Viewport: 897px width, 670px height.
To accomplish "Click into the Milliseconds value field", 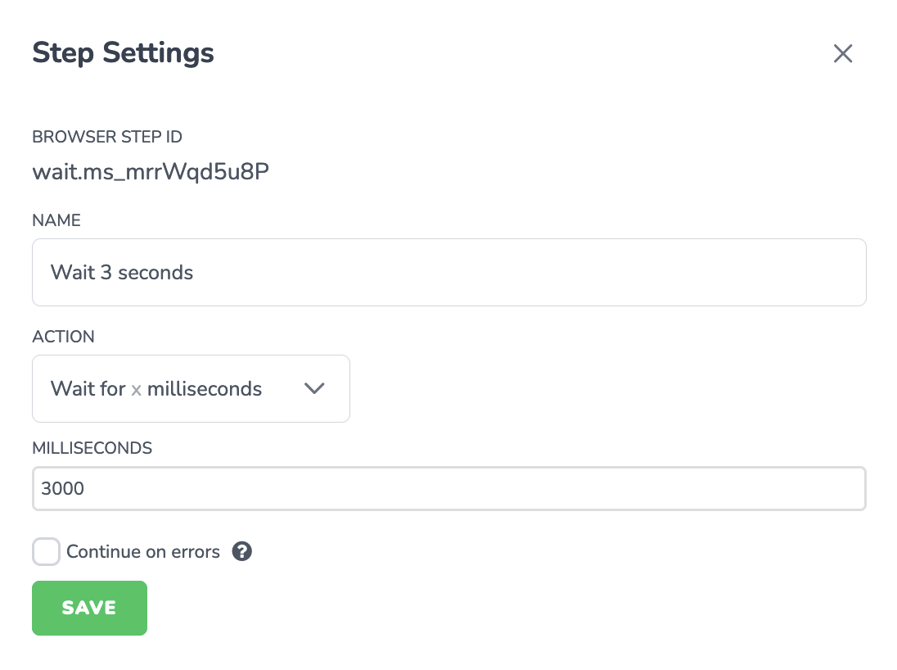I will click(449, 488).
